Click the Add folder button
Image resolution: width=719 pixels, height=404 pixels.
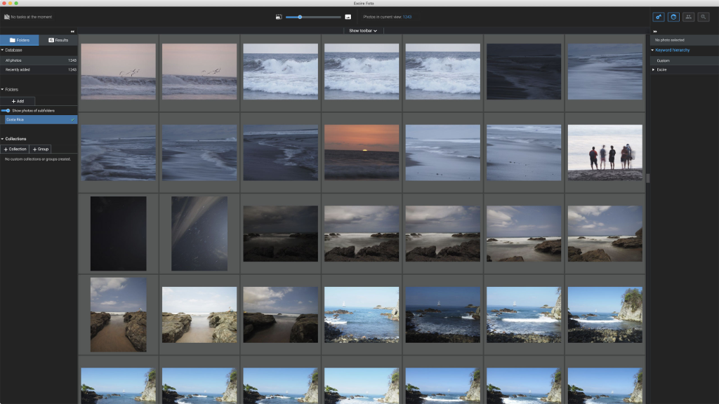18,101
